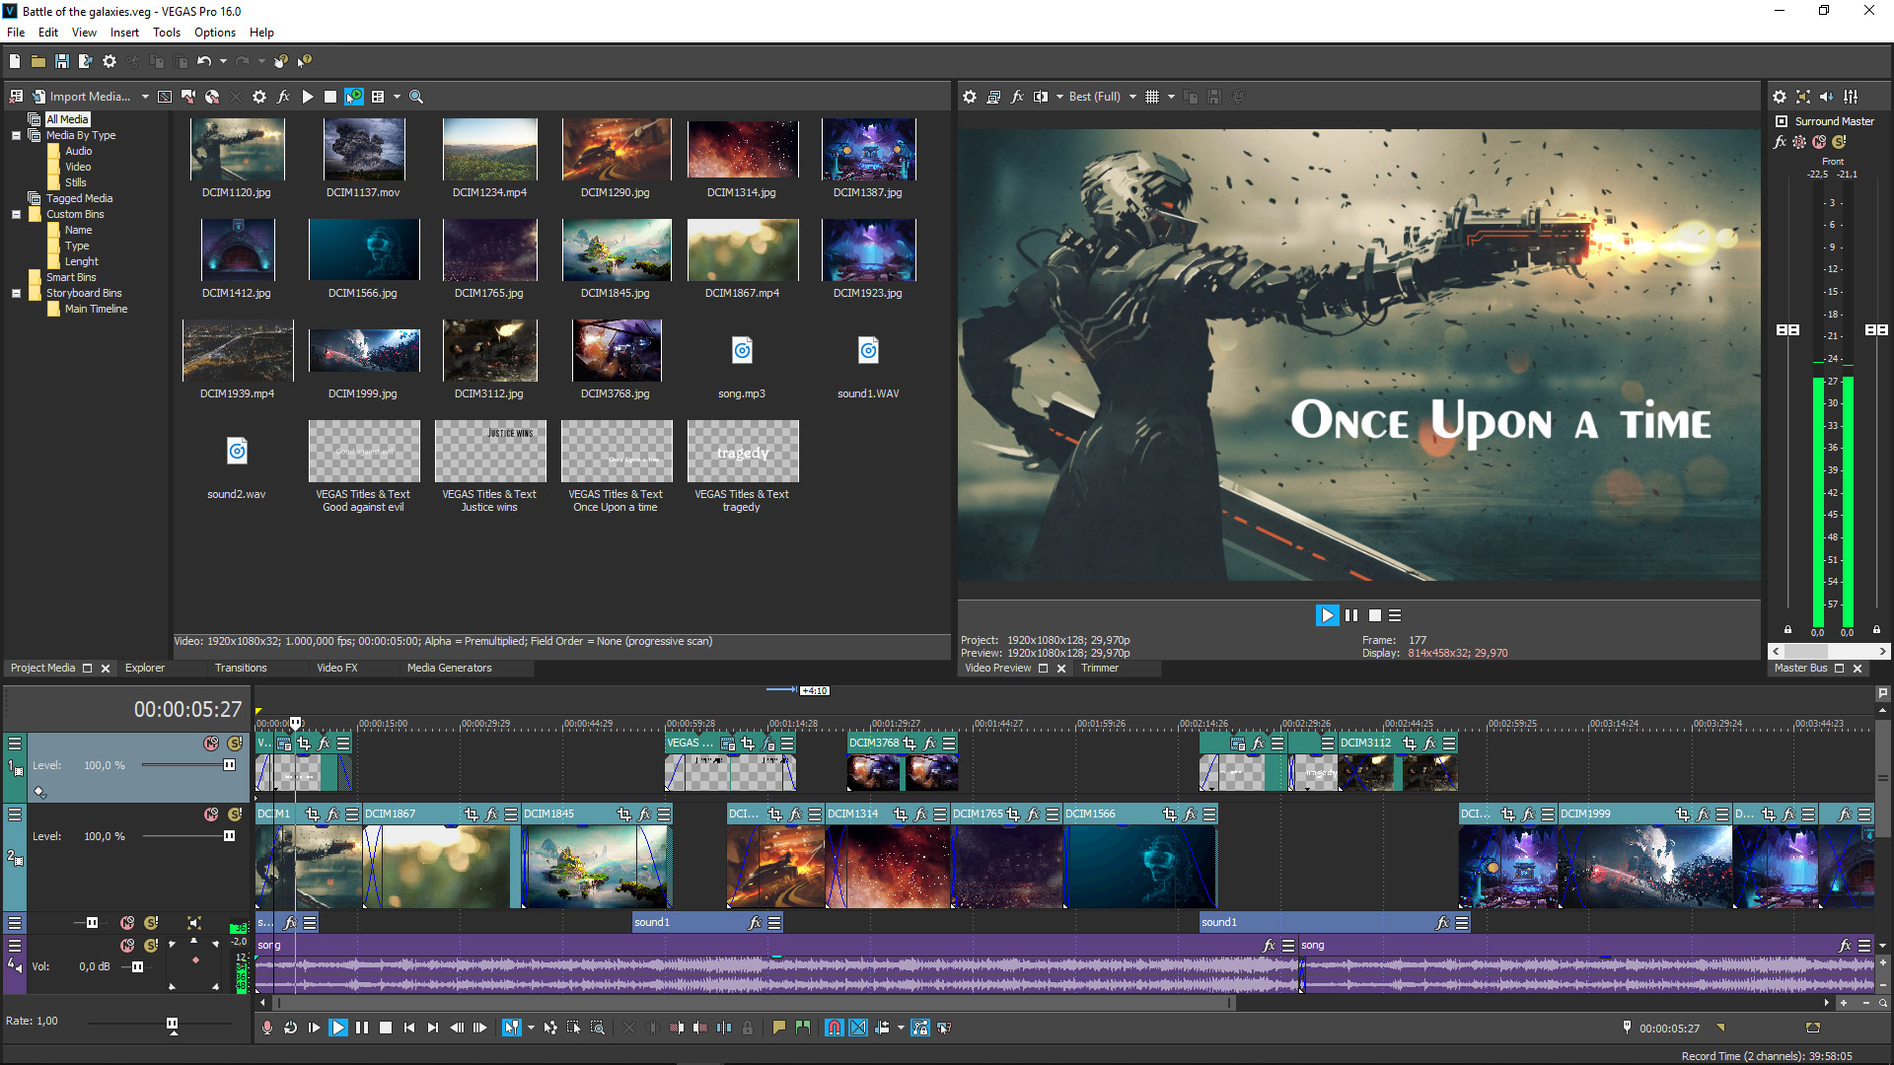This screenshot has width=1894, height=1065.
Task: Click the Media Generators tab
Action: tap(449, 669)
